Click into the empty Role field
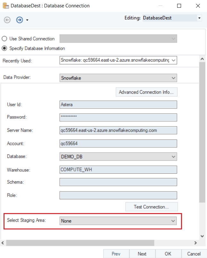 [x=118, y=195]
